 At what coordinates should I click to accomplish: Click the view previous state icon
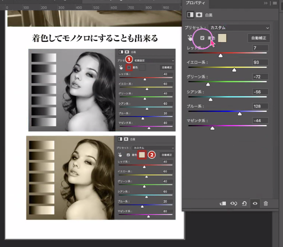(234, 203)
